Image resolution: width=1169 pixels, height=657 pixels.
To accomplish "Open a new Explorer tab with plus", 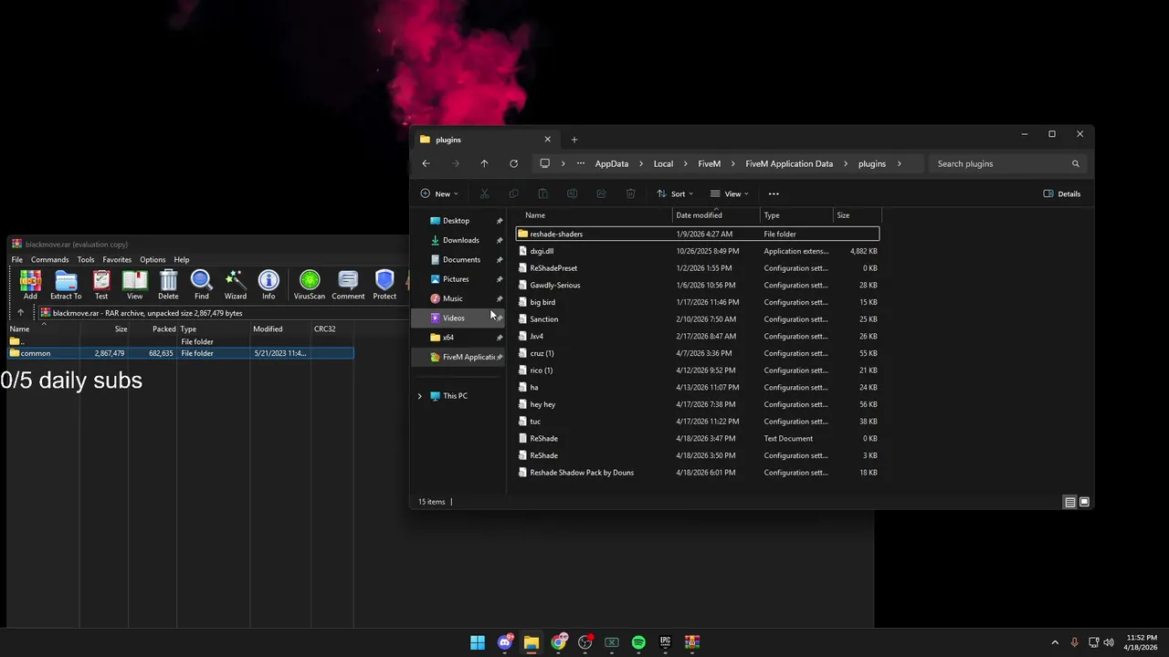I will (574, 140).
